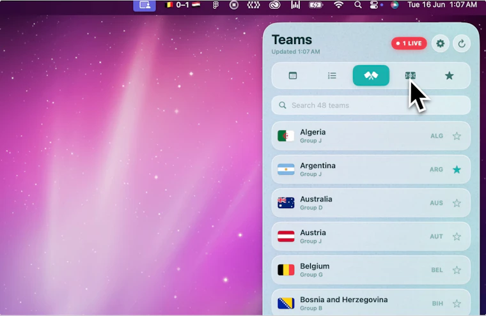Viewport: 486px width, 316px height.
Task: Click the 1 LIVE badge
Action: 409,43
